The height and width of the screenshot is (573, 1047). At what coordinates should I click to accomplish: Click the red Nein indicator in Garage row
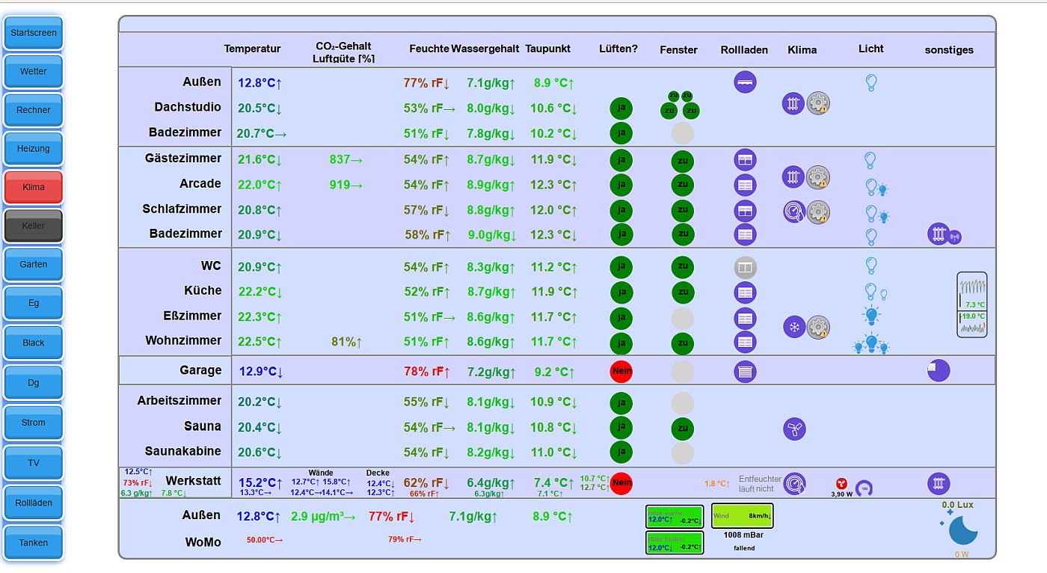[x=621, y=371]
